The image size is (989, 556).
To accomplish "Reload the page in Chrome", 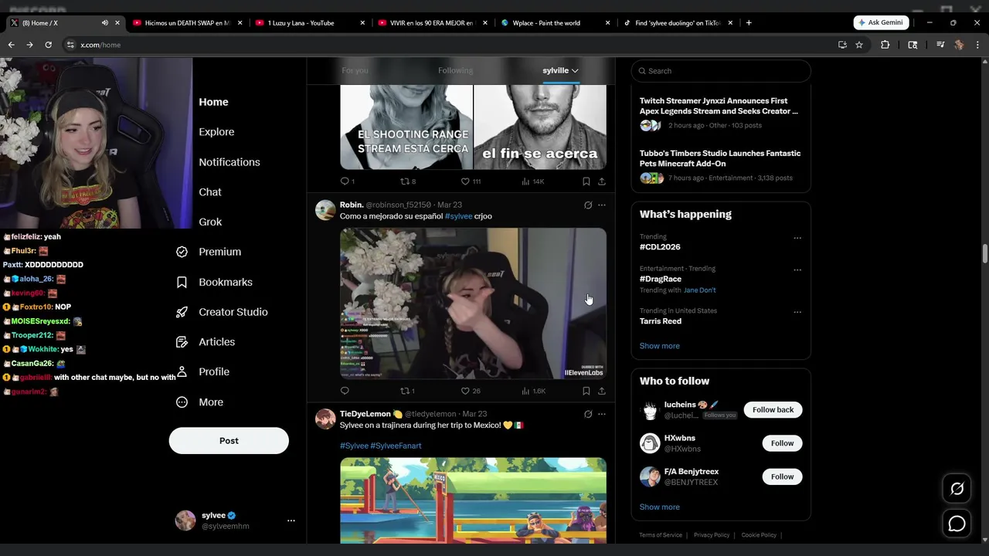I will click(x=48, y=45).
